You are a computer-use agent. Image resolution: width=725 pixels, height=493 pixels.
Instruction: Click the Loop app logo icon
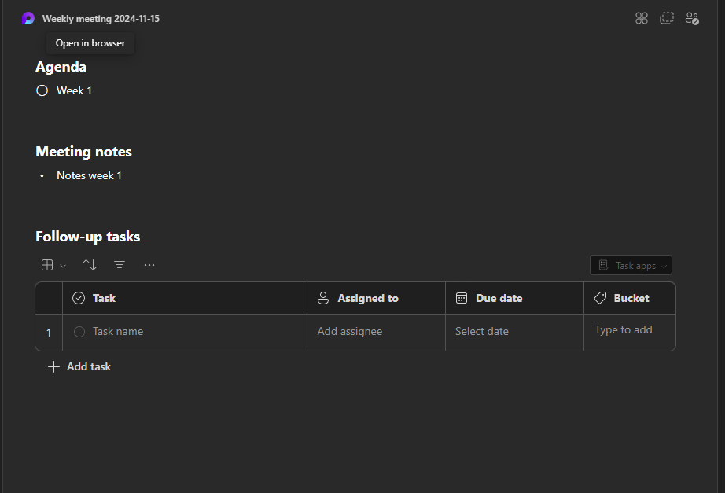28,19
